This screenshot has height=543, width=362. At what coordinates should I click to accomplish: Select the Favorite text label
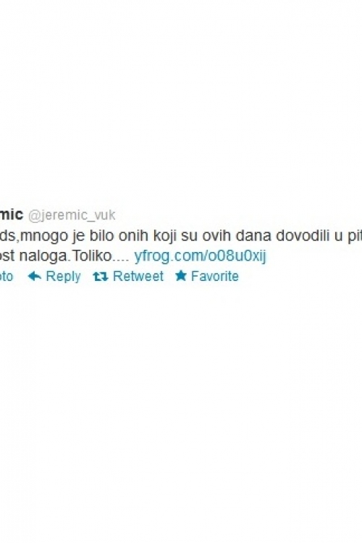tap(215, 276)
